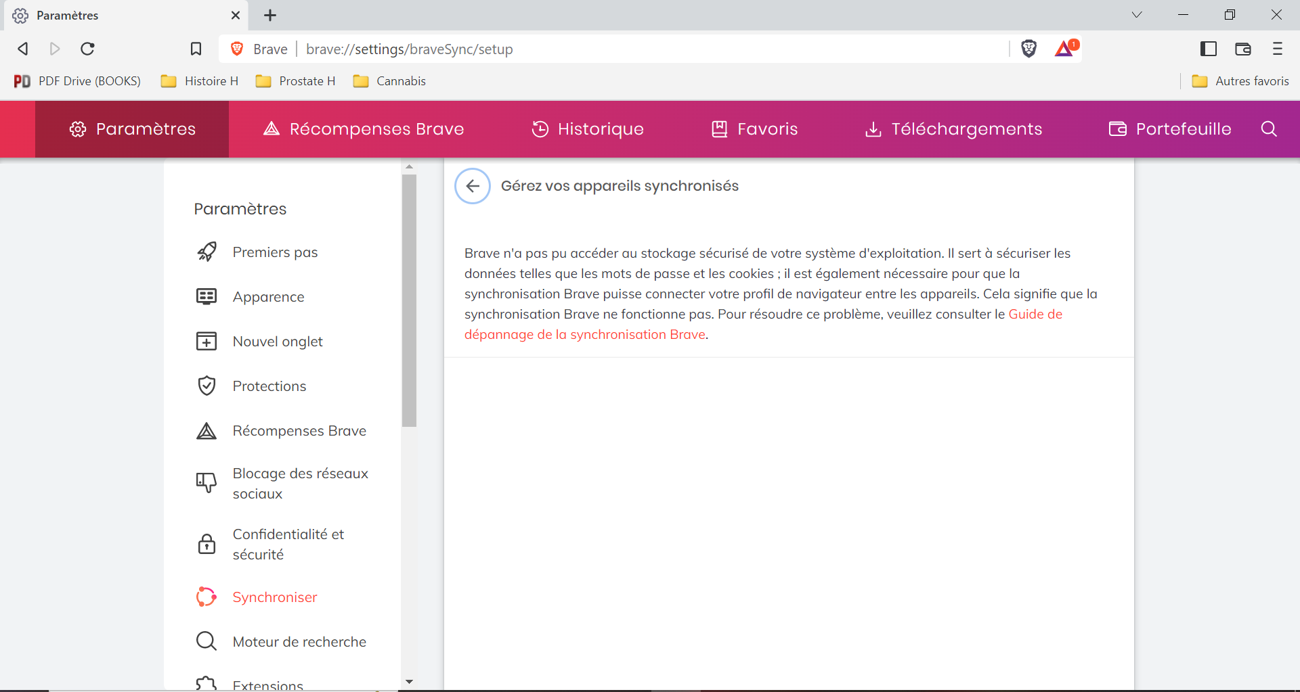Select Apparence in the settings sidebar
Viewport: 1300px width, 692px height.
pos(268,297)
